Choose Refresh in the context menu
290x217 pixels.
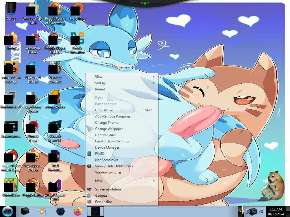(122, 89)
